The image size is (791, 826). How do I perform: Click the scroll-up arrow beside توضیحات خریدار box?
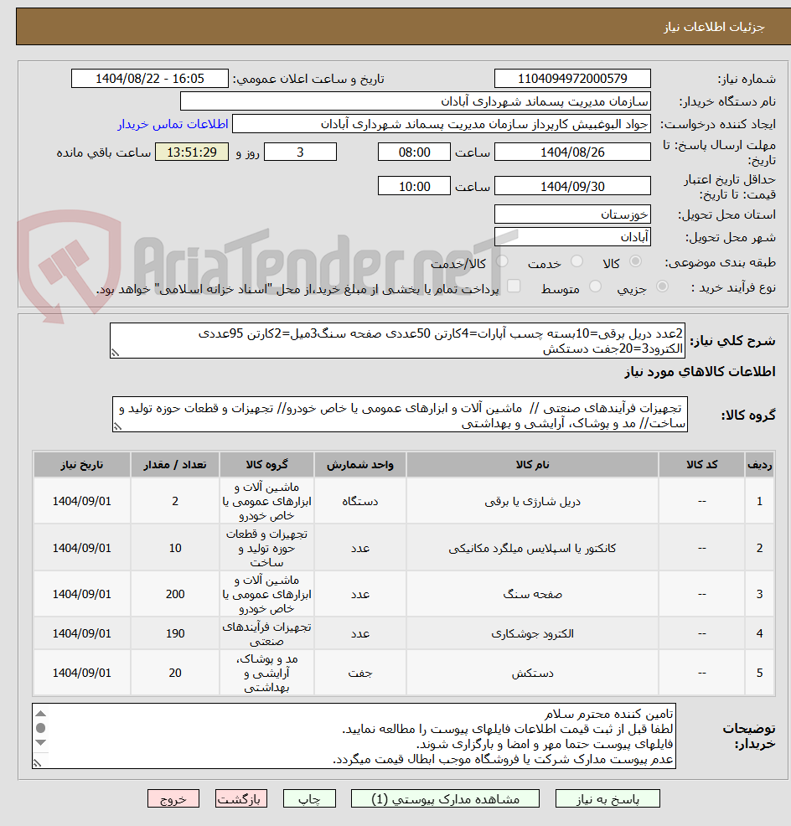pyautogui.click(x=41, y=714)
